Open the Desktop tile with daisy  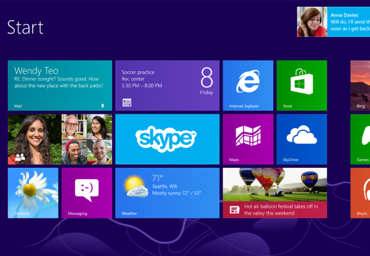click(33, 193)
